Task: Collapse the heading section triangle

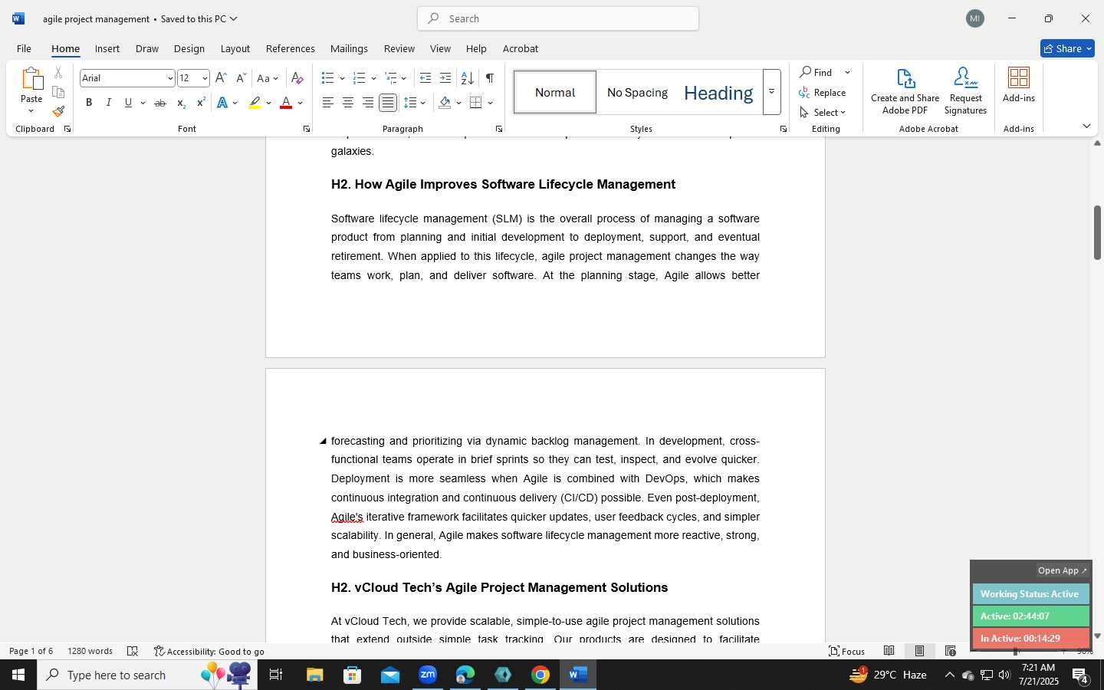Action: tap(323, 441)
